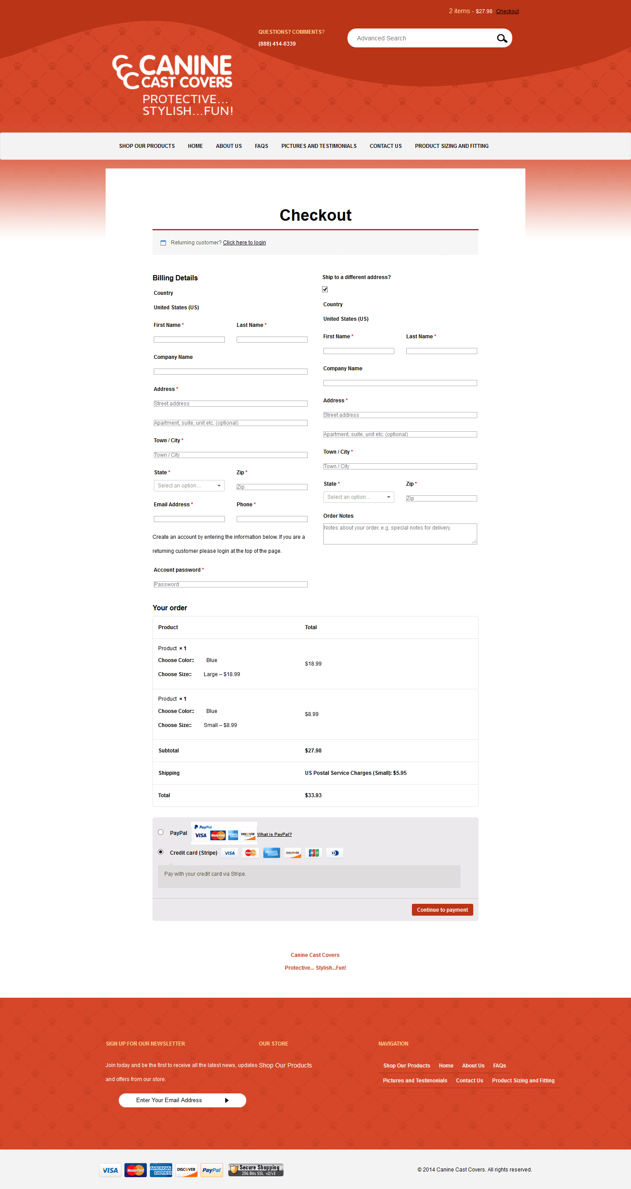This screenshot has width=631, height=1189.
Task: Open About Us in main navigation
Action: coord(229,146)
